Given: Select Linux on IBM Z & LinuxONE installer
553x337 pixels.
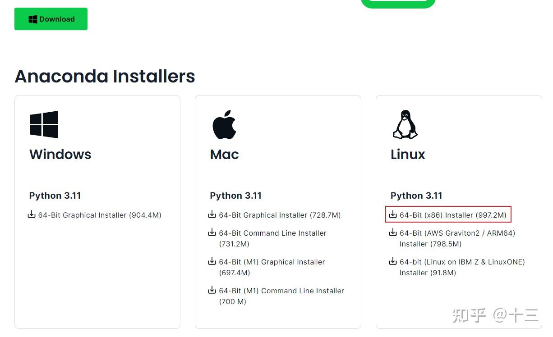Looking at the screenshot, I should click(x=462, y=262).
